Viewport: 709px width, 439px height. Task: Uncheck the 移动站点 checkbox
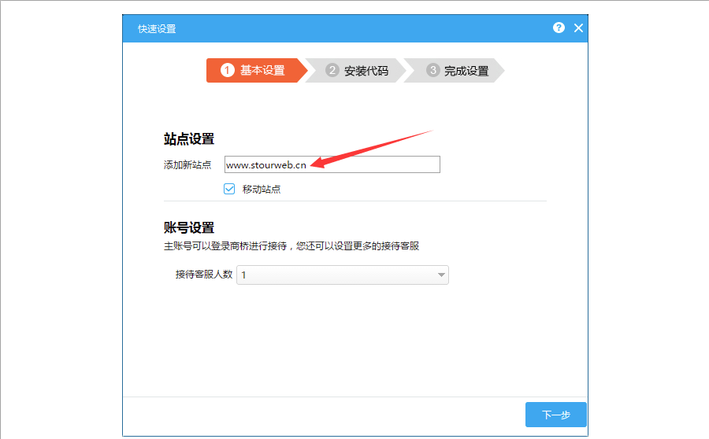[x=229, y=189]
